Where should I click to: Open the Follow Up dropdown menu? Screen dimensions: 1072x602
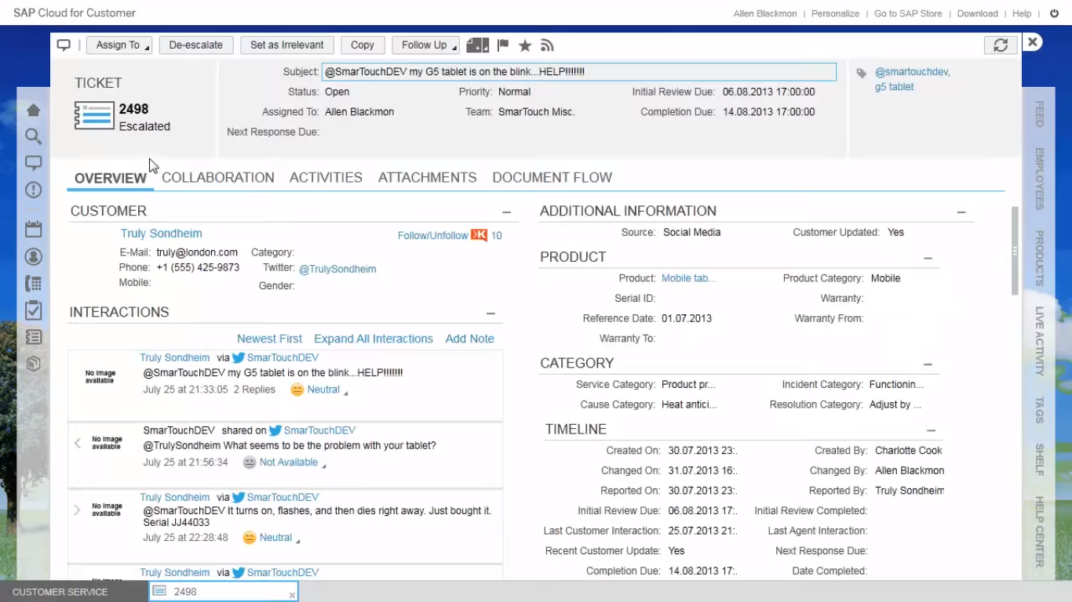425,45
